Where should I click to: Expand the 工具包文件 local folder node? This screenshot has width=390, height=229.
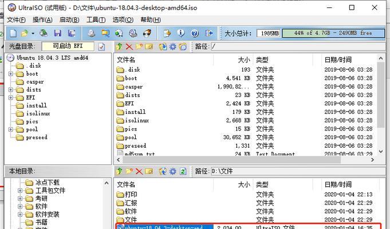click(20, 191)
